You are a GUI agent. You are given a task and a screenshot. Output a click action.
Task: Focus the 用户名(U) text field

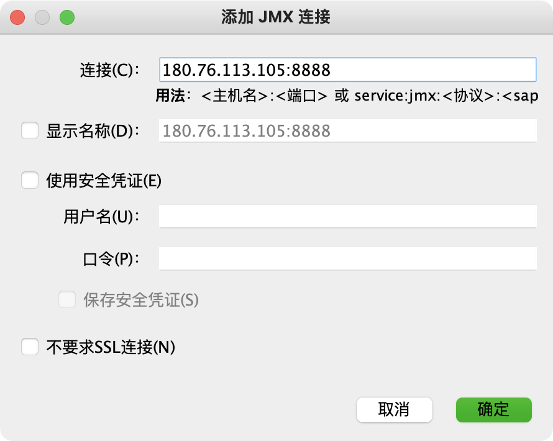[x=348, y=216]
